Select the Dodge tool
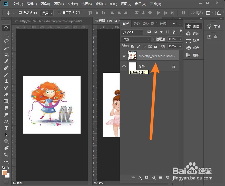The width and height of the screenshot is (225, 186). pyautogui.click(x=6, y=115)
